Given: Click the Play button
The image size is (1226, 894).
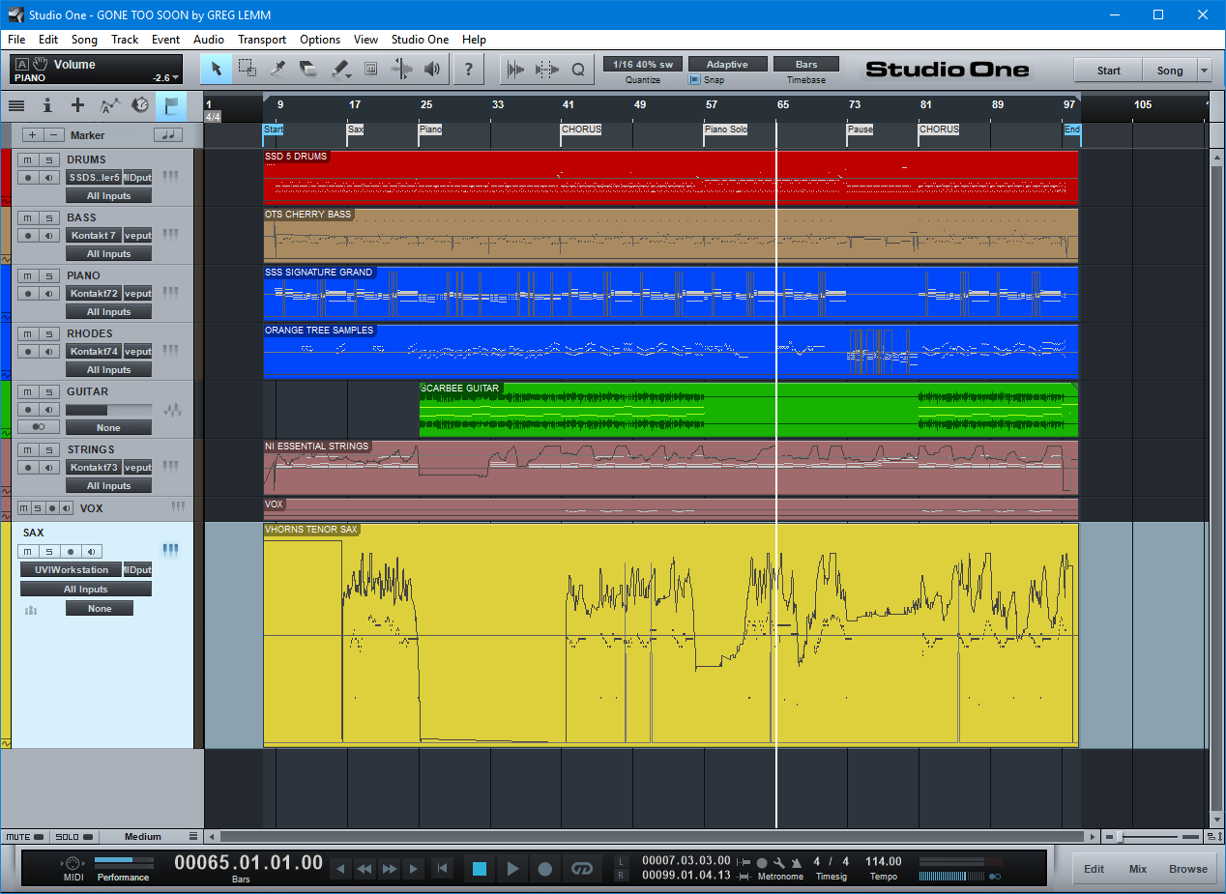Looking at the screenshot, I should pos(512,869).
